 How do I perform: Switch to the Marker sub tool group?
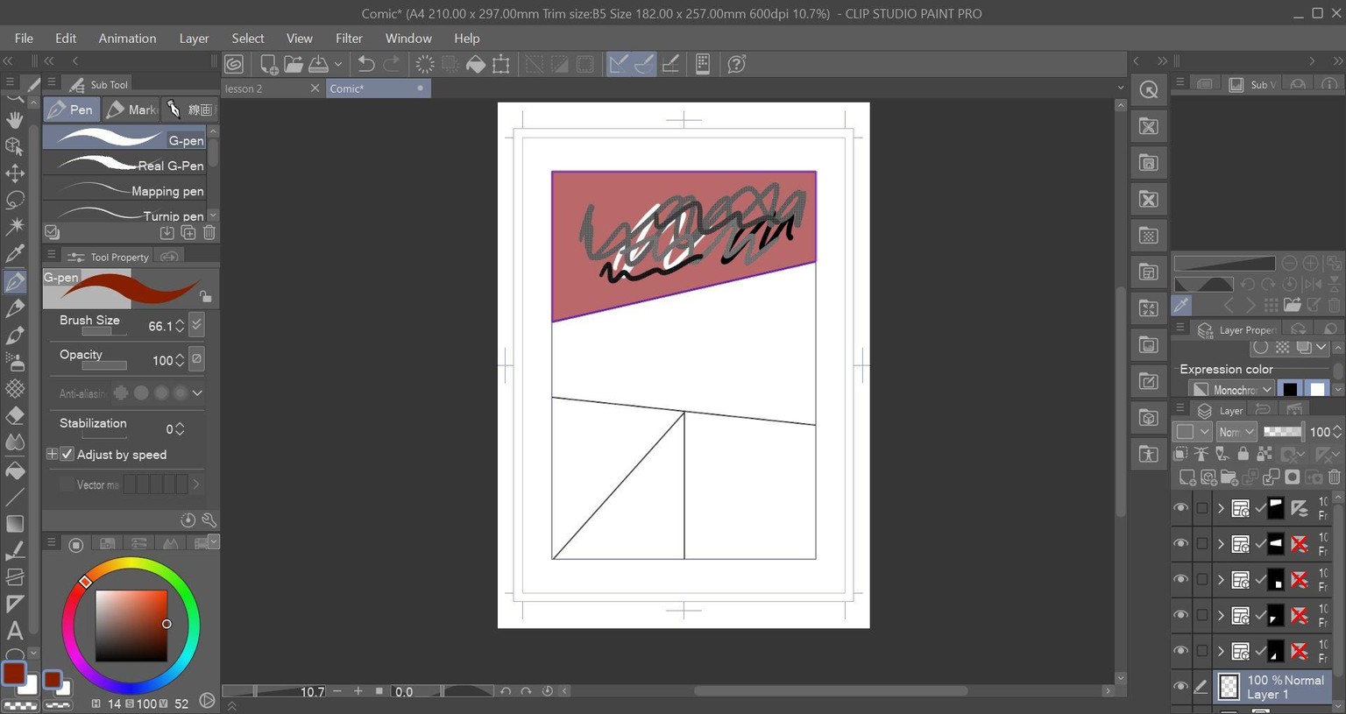(x=131, y=110)
